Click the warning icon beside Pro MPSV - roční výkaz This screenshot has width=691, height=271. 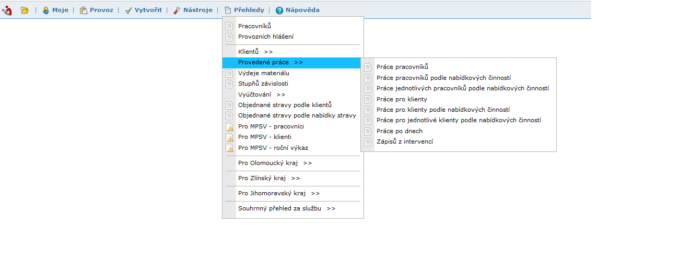229,148
